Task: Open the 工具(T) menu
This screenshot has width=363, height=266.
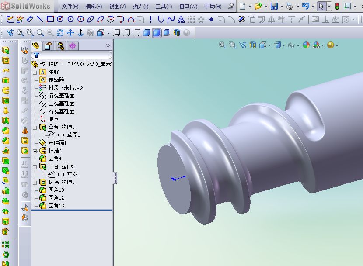Action: point(164,7)
